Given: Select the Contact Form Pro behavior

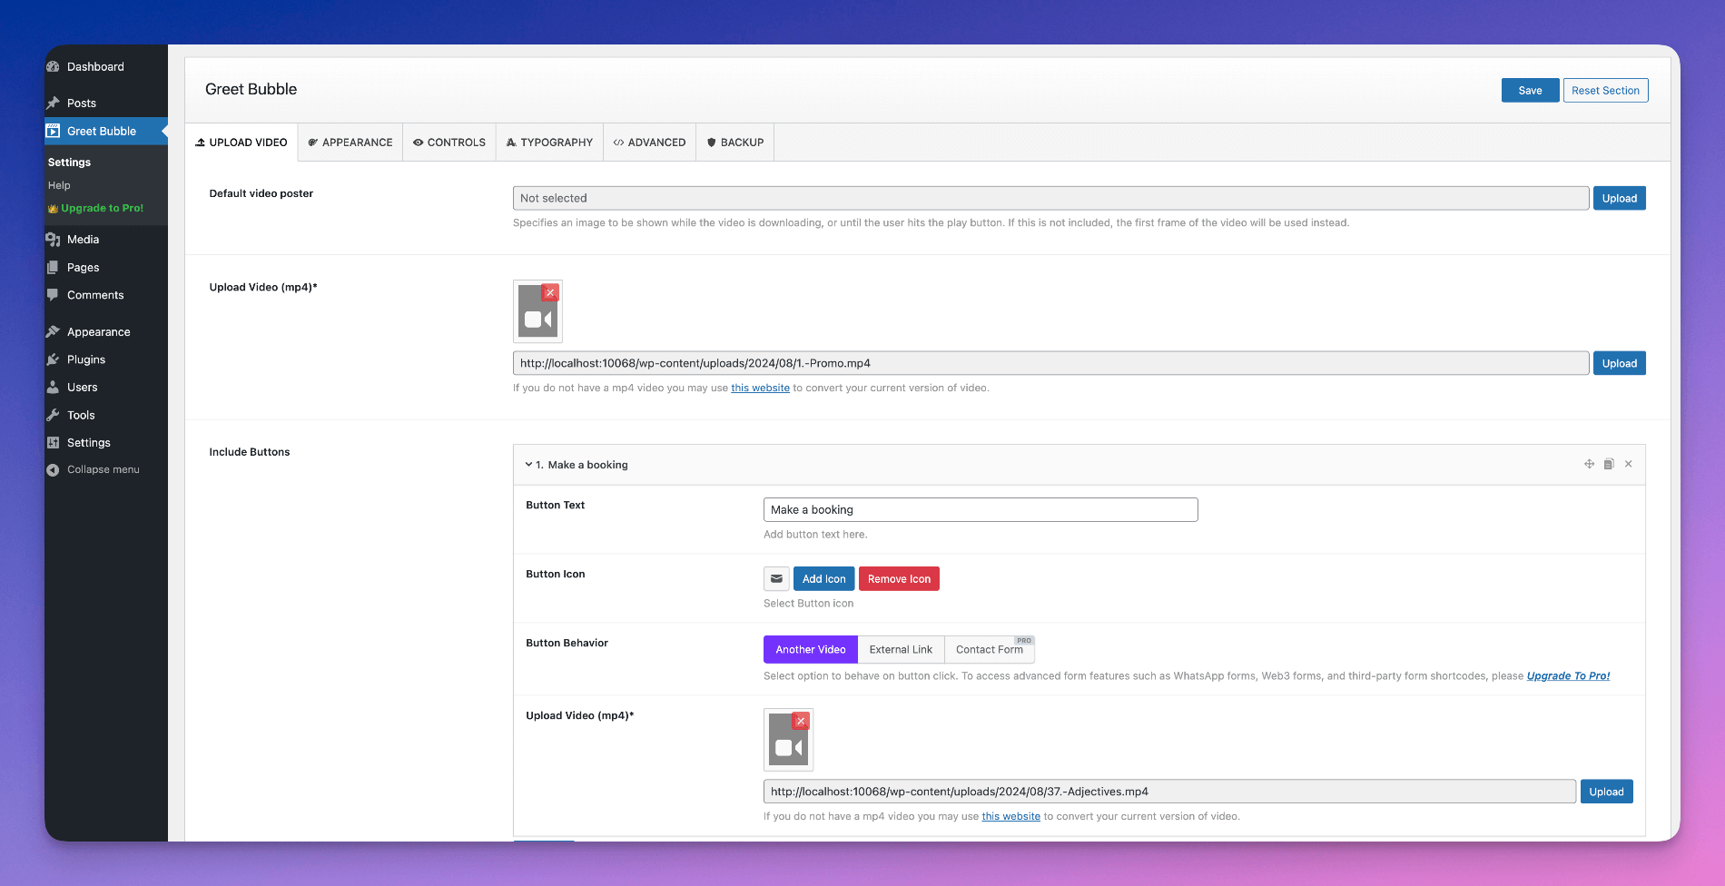Looking at the screenshot, I should tap(990, 650).
